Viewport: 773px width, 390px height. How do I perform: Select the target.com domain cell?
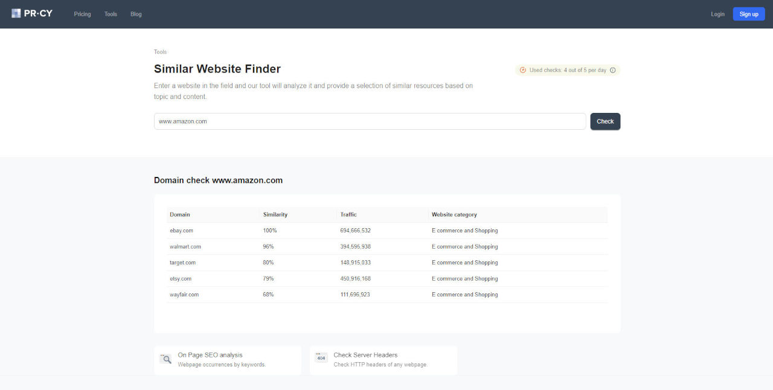coord(182,263)
